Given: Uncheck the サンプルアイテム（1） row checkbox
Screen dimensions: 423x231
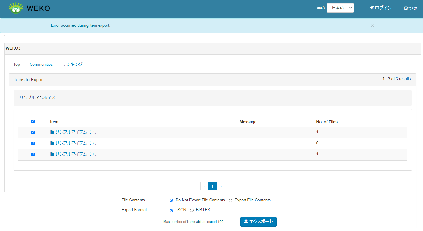Looking at the screenshot, I should pyautogui.click(x=33, y=155).
